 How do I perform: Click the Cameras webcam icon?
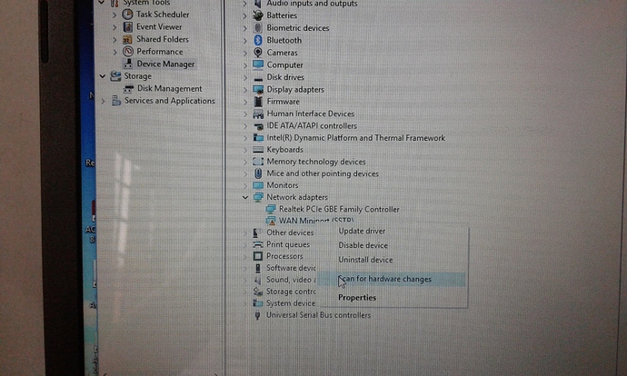point(258,53)
